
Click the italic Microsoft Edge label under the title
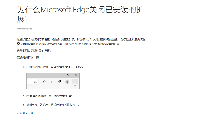coord(25,29)
